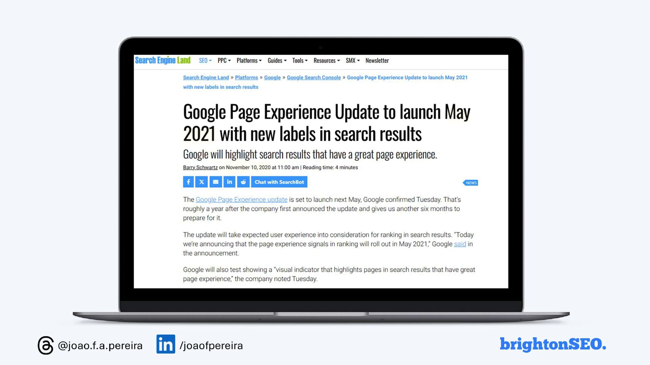The image size is (650, 365).
Task: Share article via Facebook icon
Action: [188, 182]
